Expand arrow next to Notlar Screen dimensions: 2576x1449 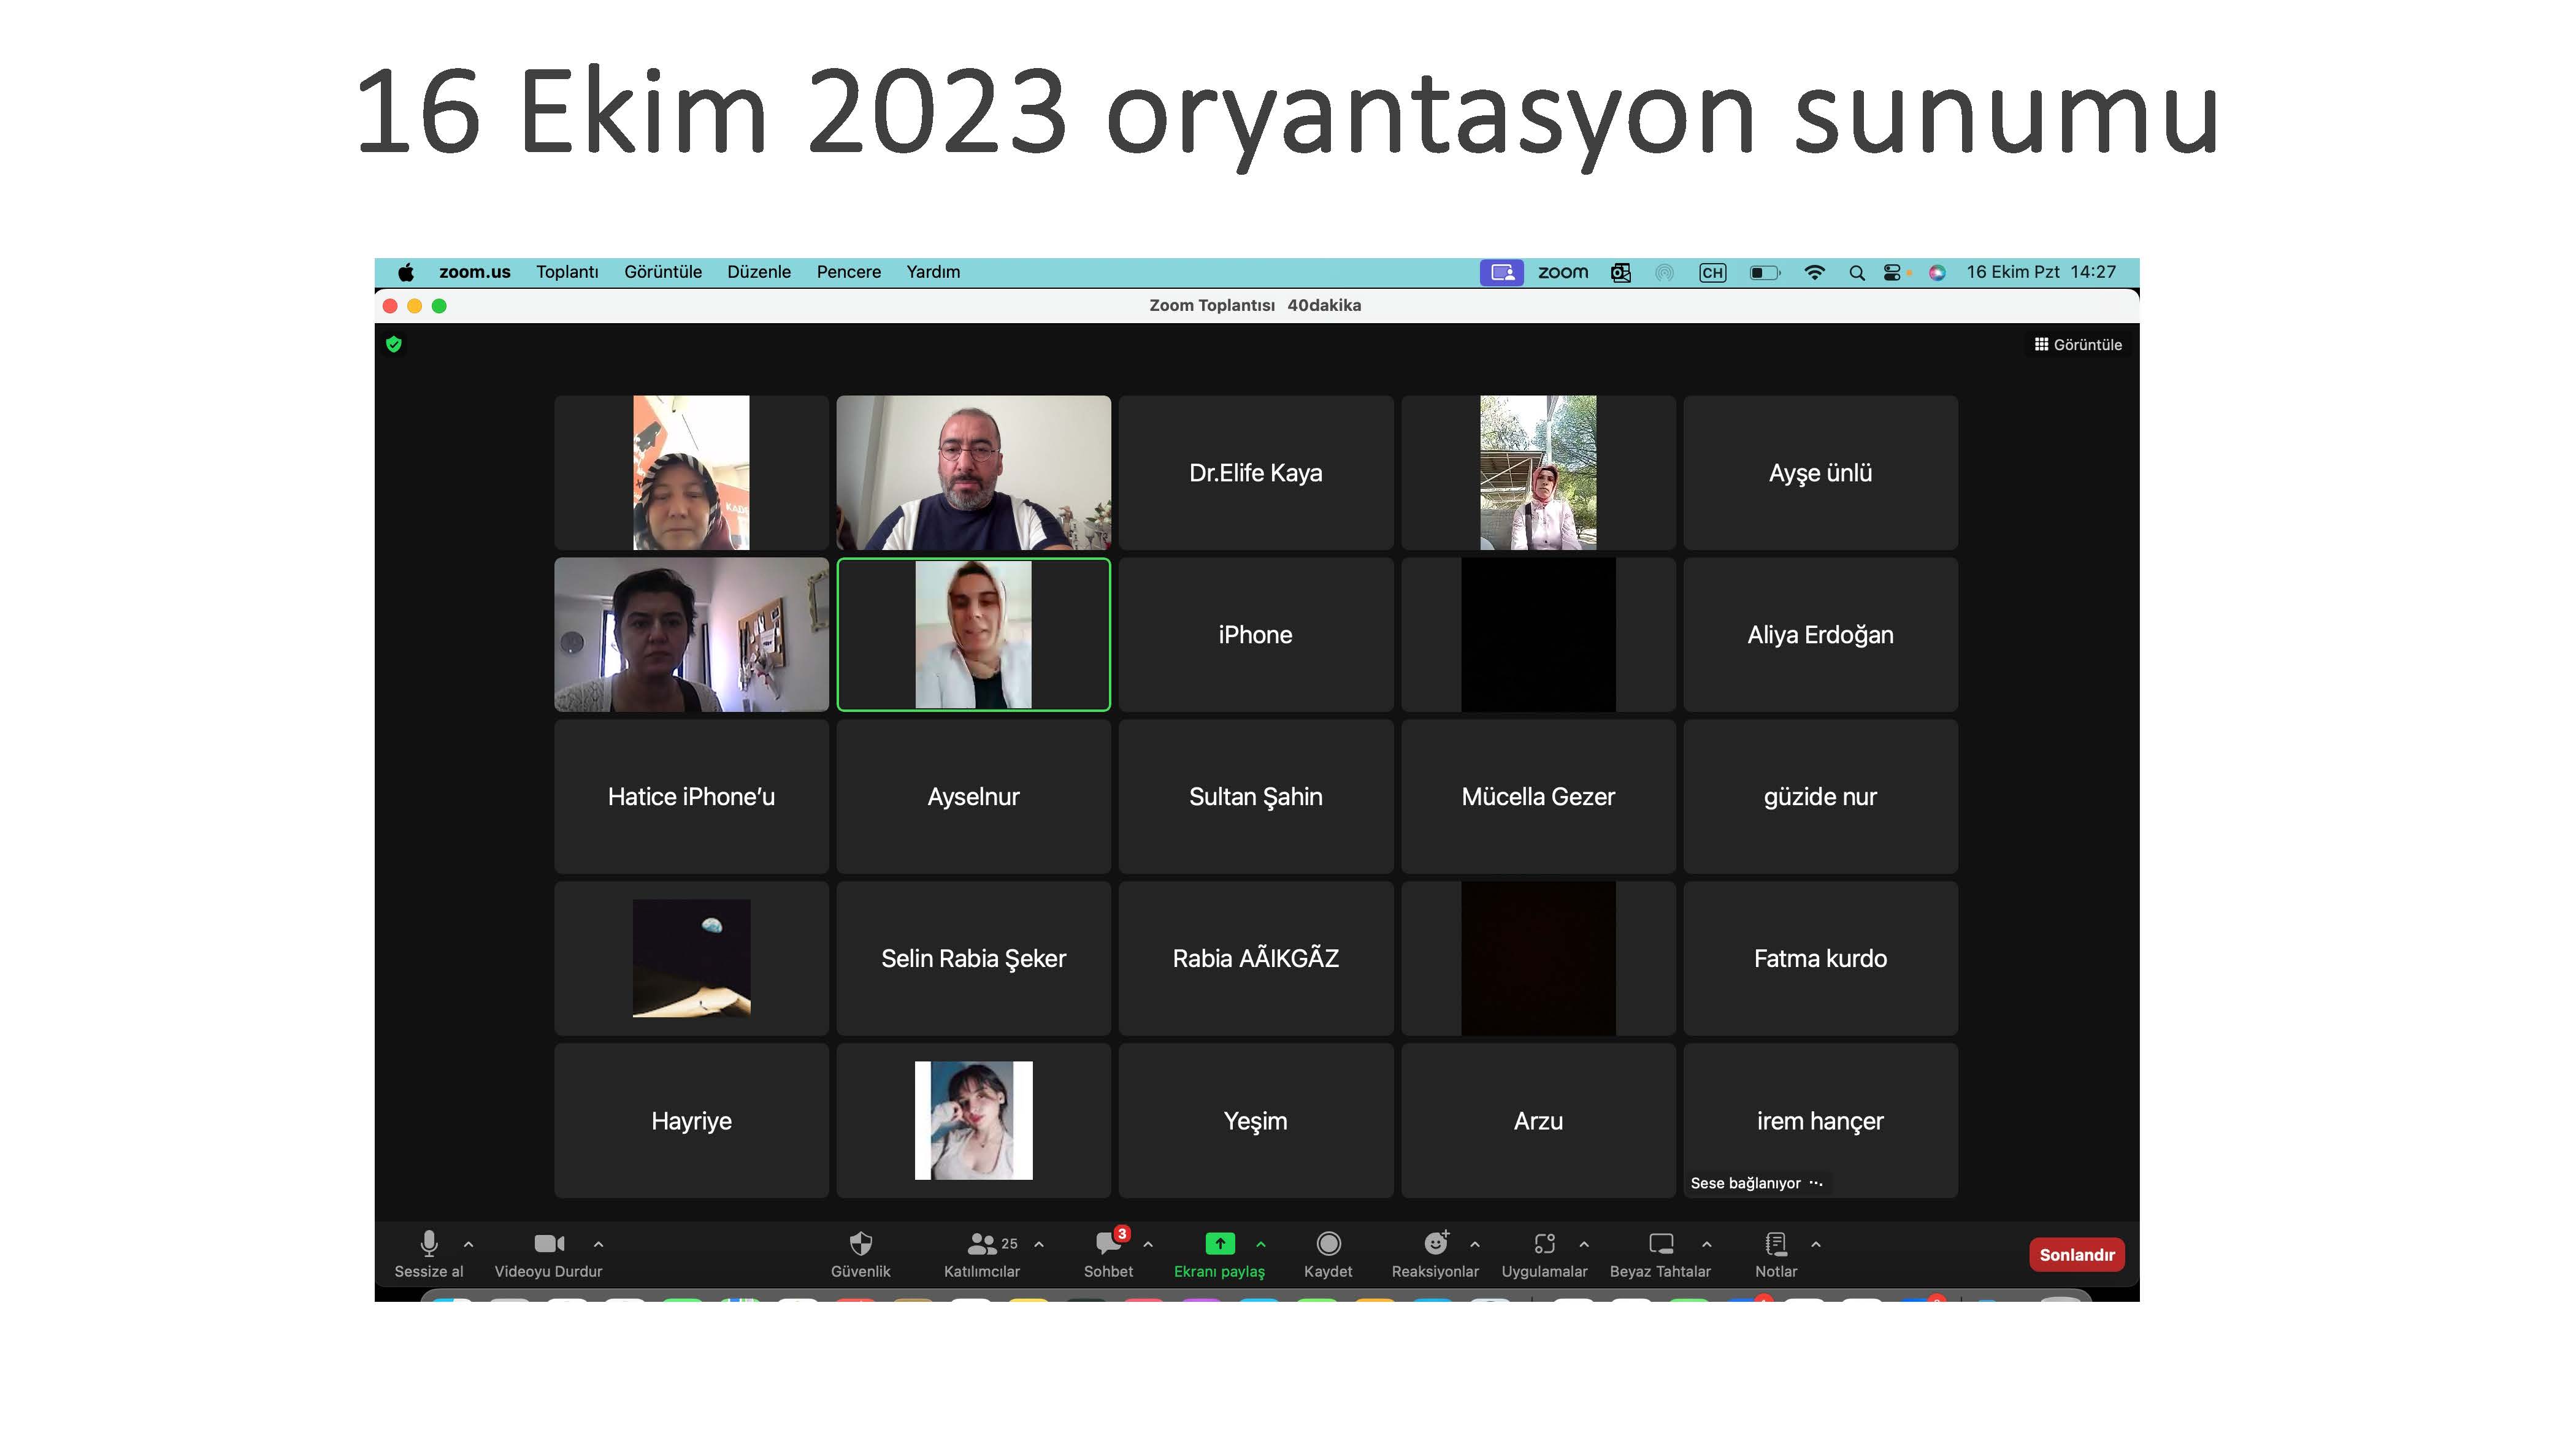[x=1816, y=1244]
